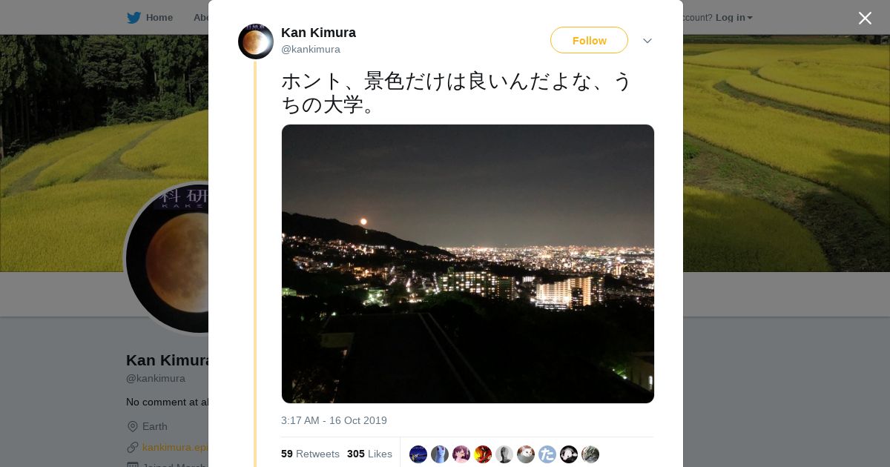Open the night city view photo
Image resolution: width=890 pixels, height=467 pixels.
468,264
